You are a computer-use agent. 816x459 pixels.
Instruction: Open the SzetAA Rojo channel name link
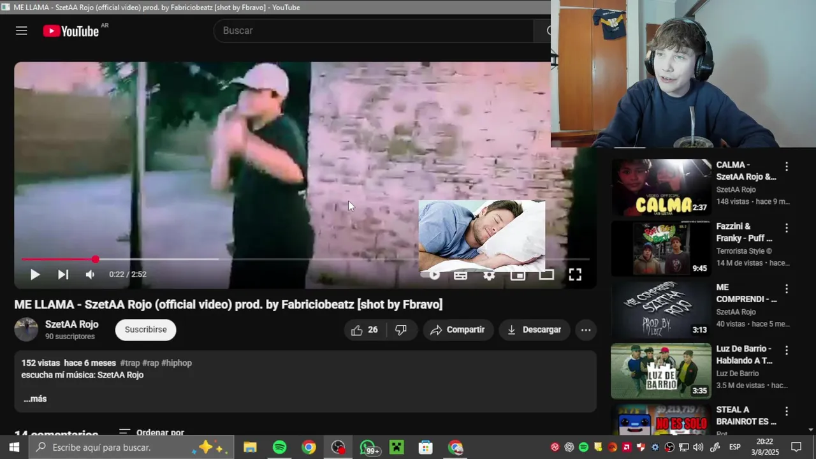71,324
